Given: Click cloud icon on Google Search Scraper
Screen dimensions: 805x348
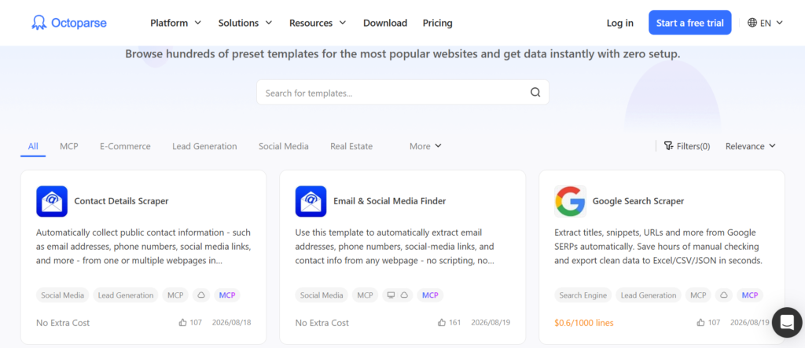Looking at the screenshot, I should tap(724, 295).
